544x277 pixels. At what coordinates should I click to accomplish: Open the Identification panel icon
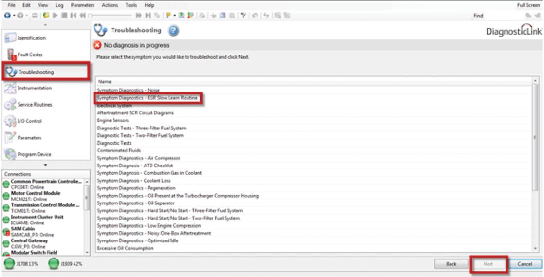pos(10,38)
